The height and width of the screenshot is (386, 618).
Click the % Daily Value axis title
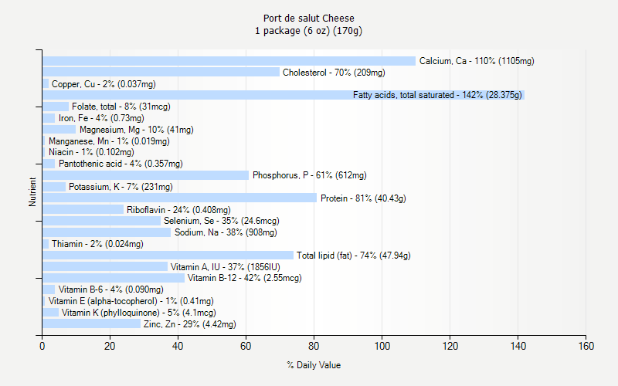tap(313, 365)
